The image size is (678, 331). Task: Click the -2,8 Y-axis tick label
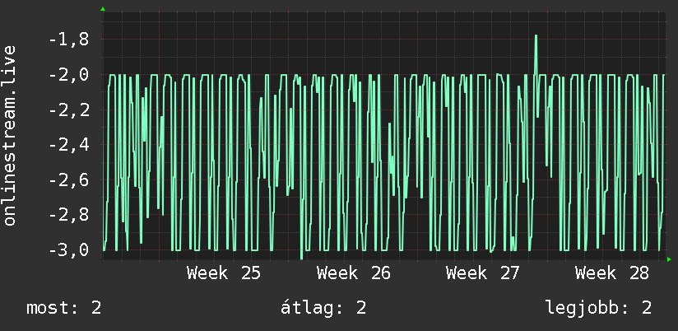click(x=69, y=216)
